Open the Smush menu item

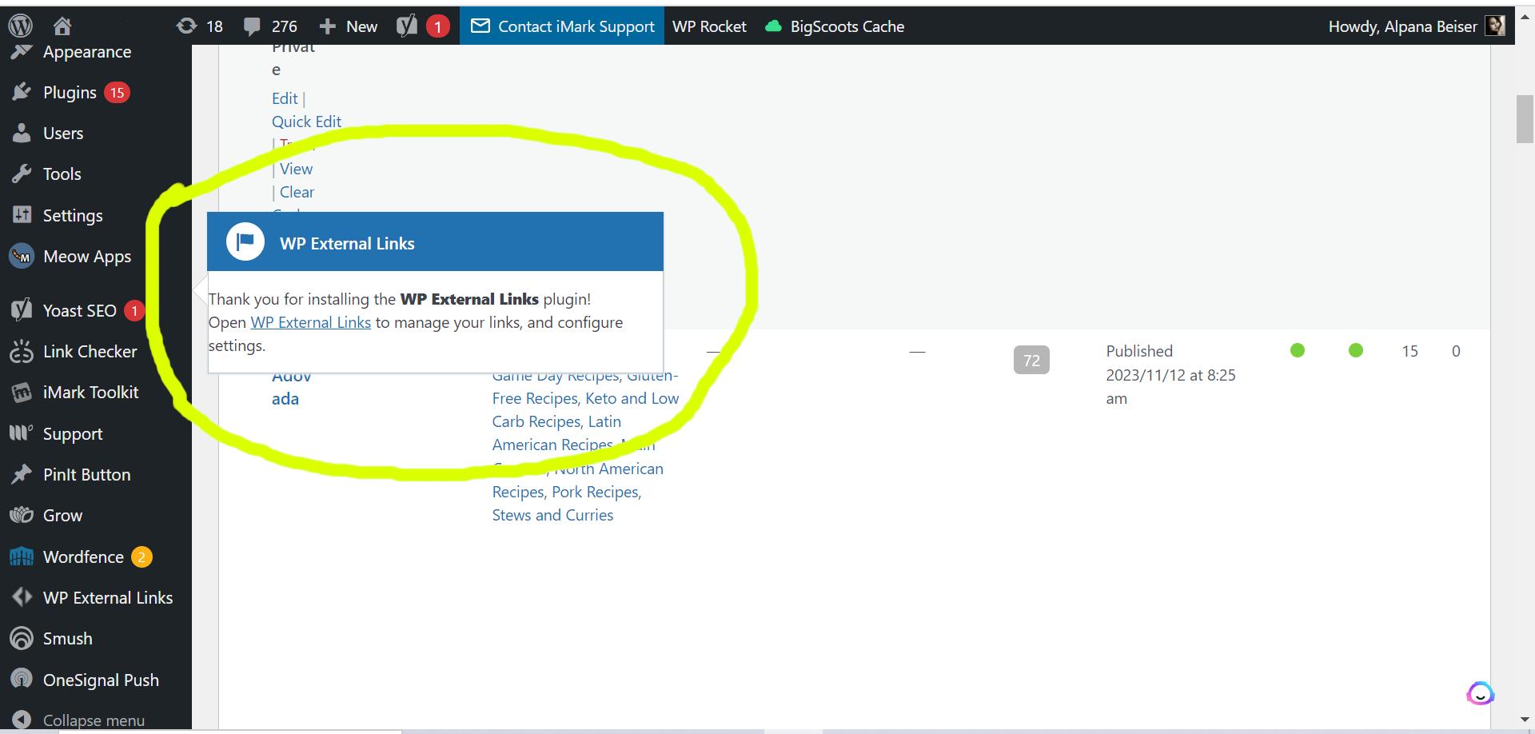pos(68,639)
